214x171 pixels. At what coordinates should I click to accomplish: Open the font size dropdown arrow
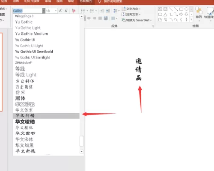56,11
